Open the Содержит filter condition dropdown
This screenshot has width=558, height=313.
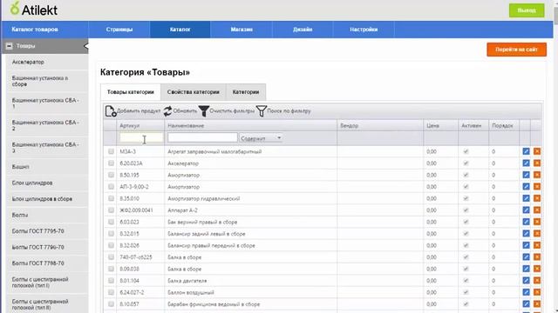[261, 138]
